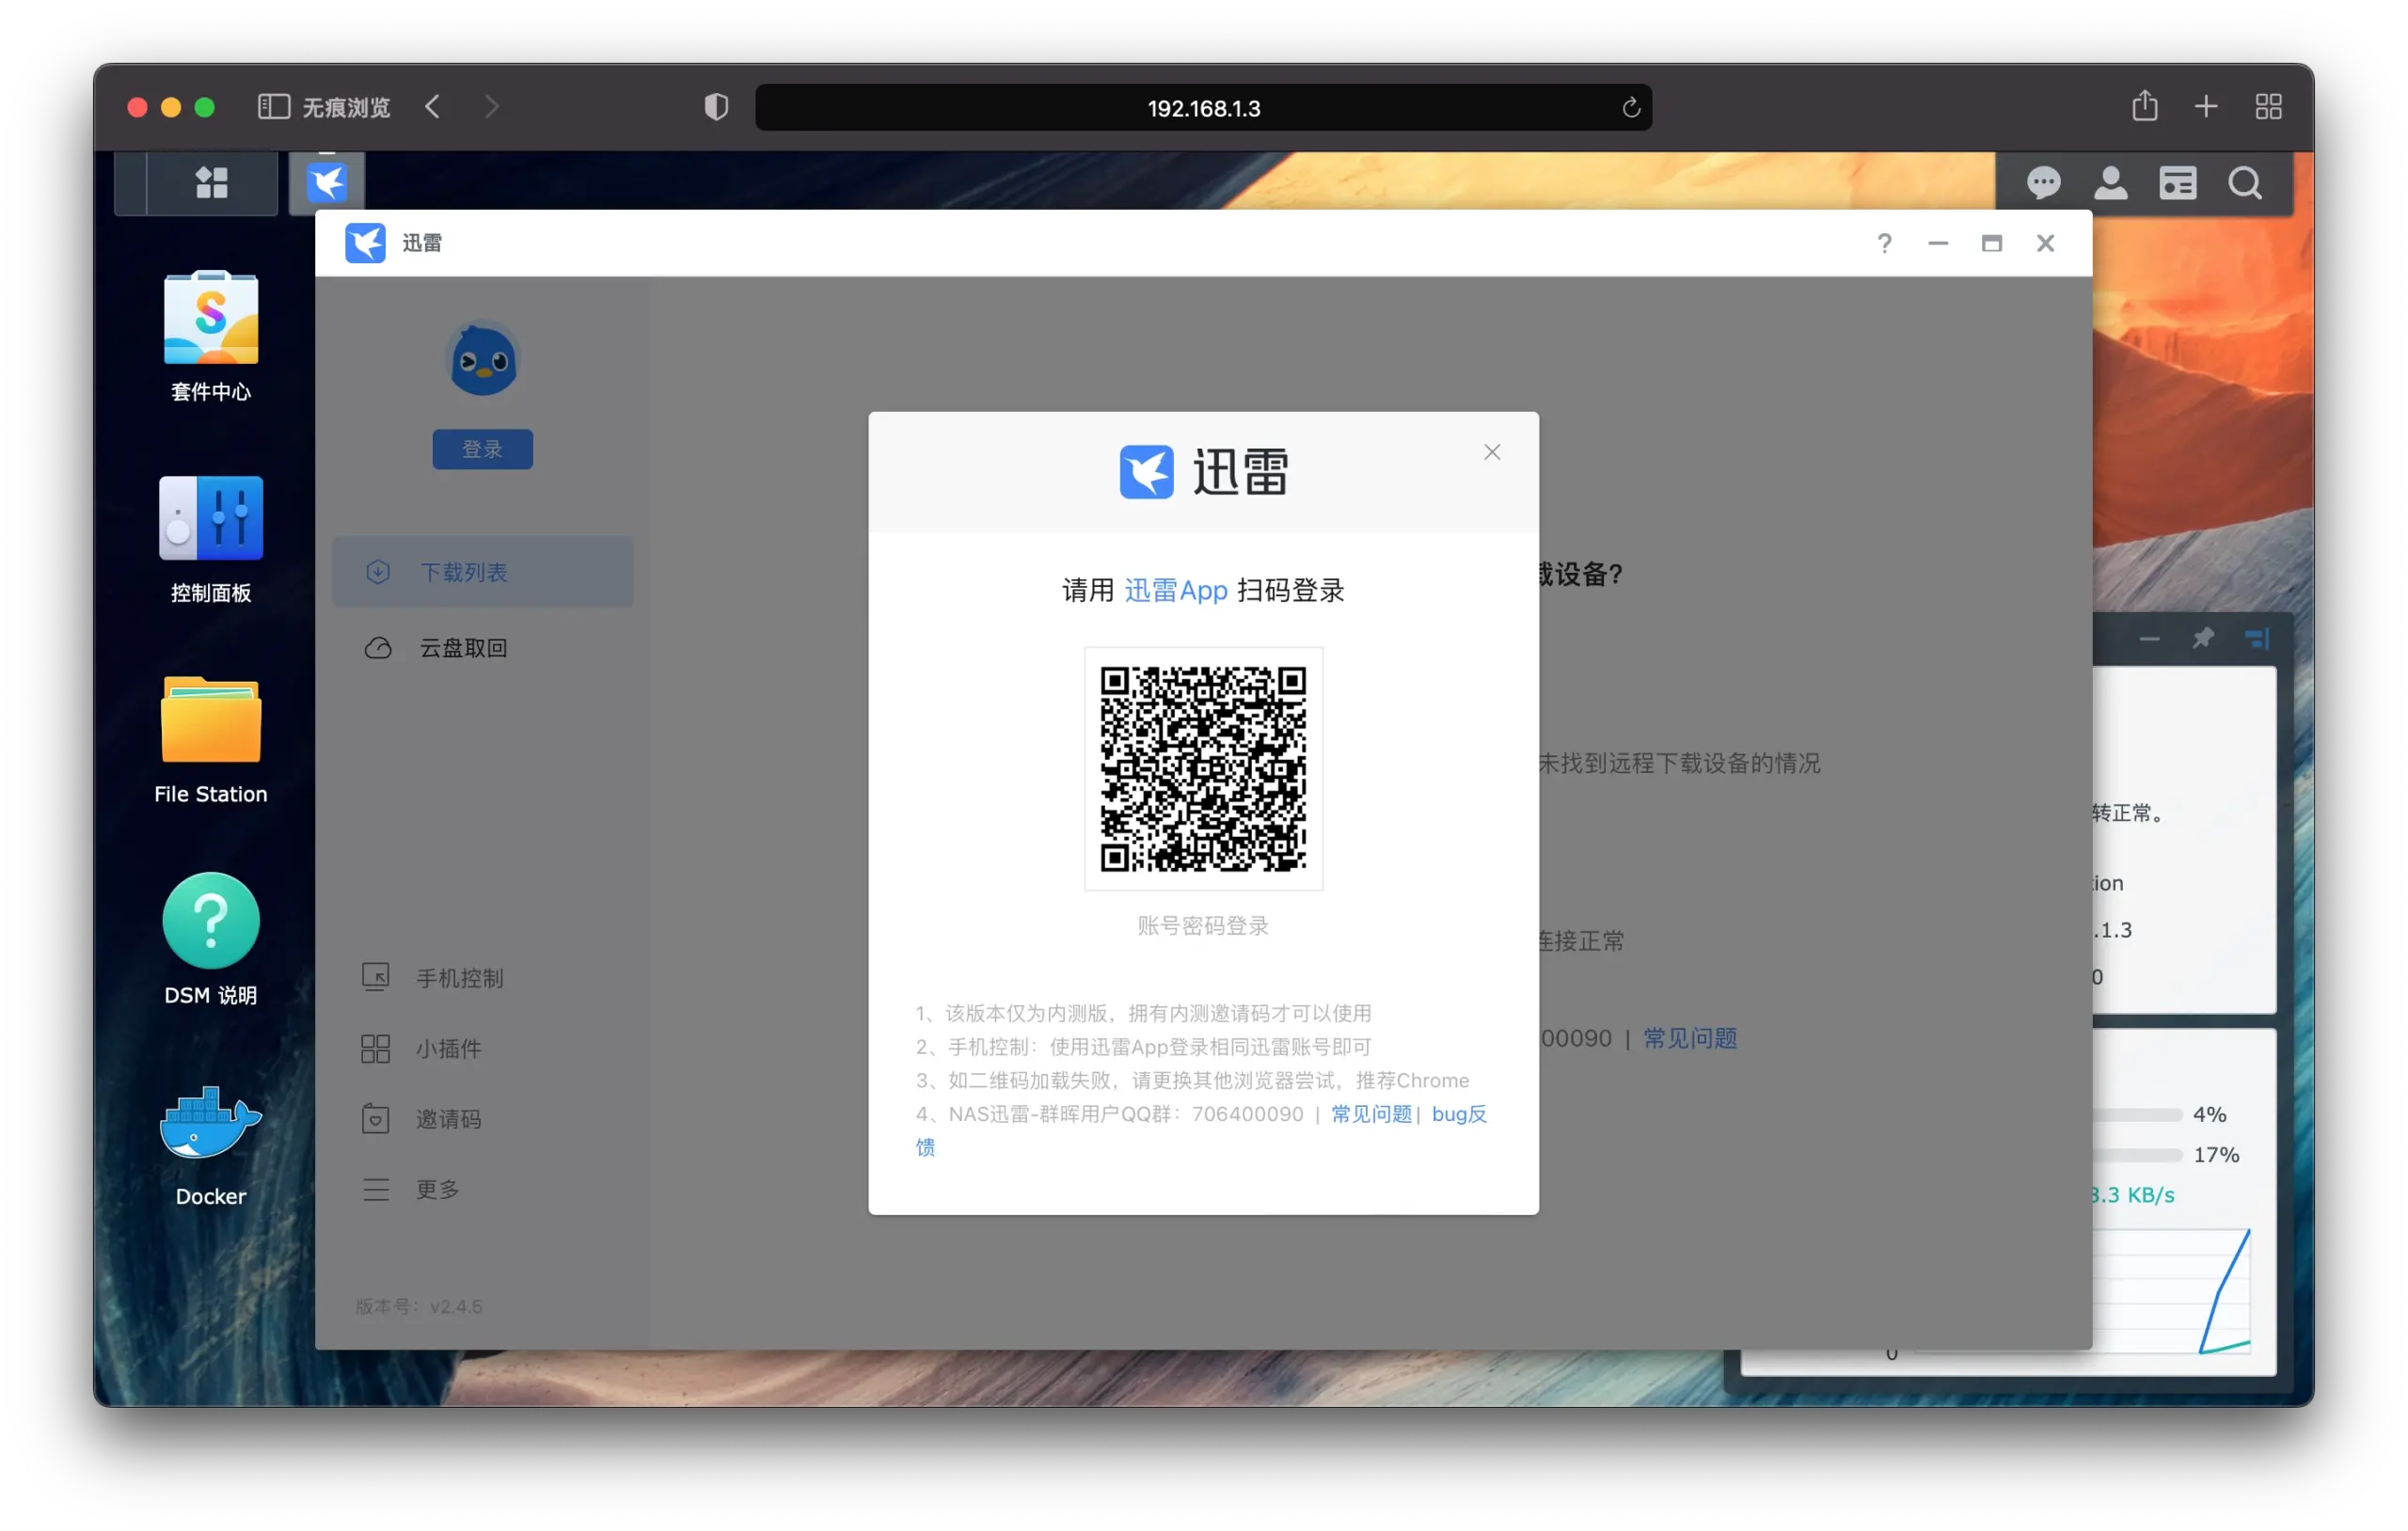Click Safari privacy shield icon

click(716, 107)
